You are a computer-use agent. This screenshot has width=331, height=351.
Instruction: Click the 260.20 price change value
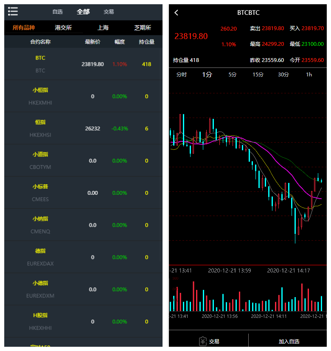228,29
